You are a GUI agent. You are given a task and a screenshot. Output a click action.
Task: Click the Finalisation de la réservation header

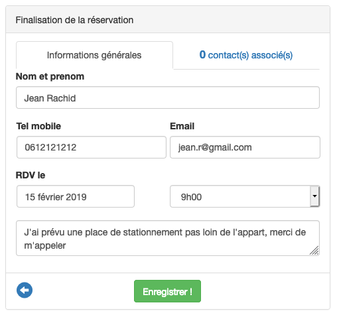[x=74, y=20]
